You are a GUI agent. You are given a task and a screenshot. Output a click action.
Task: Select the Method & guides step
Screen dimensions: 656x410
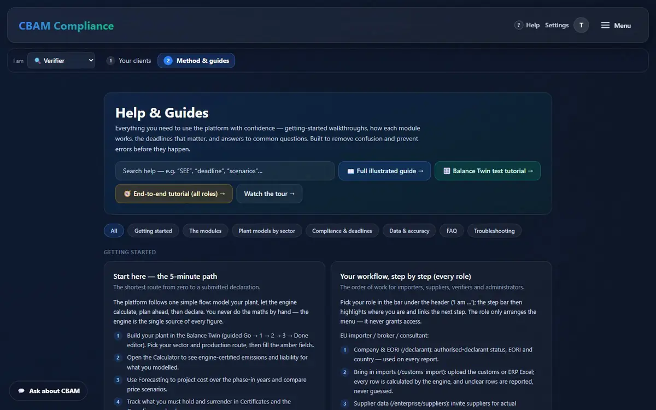[x=196, y=61]
